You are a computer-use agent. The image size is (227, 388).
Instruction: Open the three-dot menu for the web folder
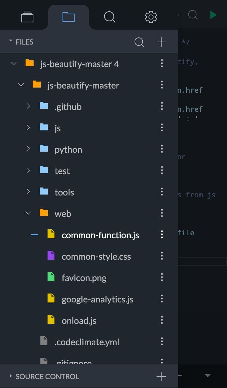point(162,213)
